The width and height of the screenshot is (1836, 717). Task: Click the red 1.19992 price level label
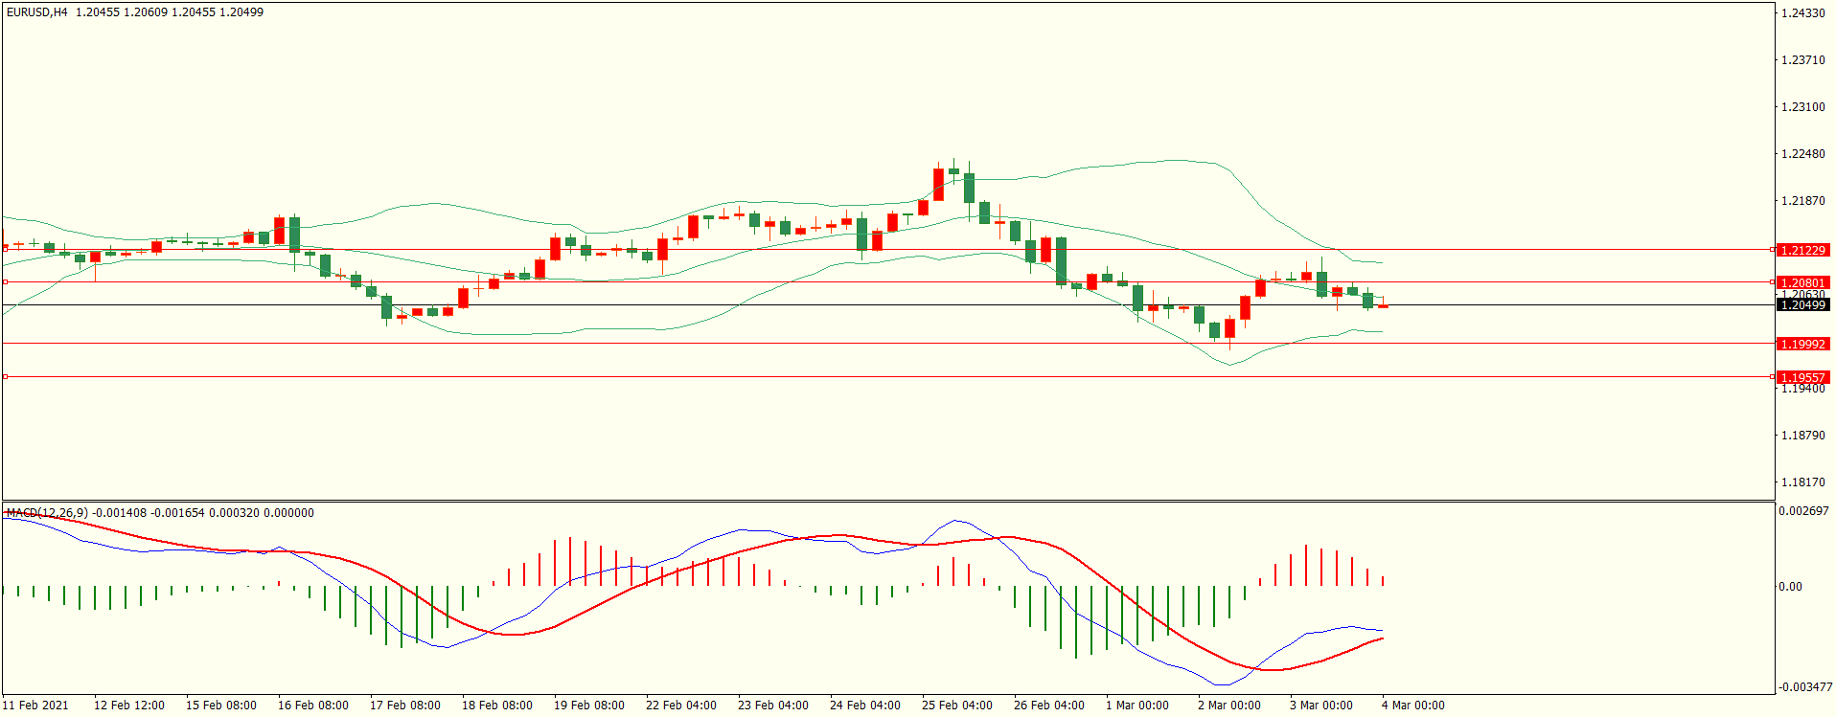(x=1802, y=344)
